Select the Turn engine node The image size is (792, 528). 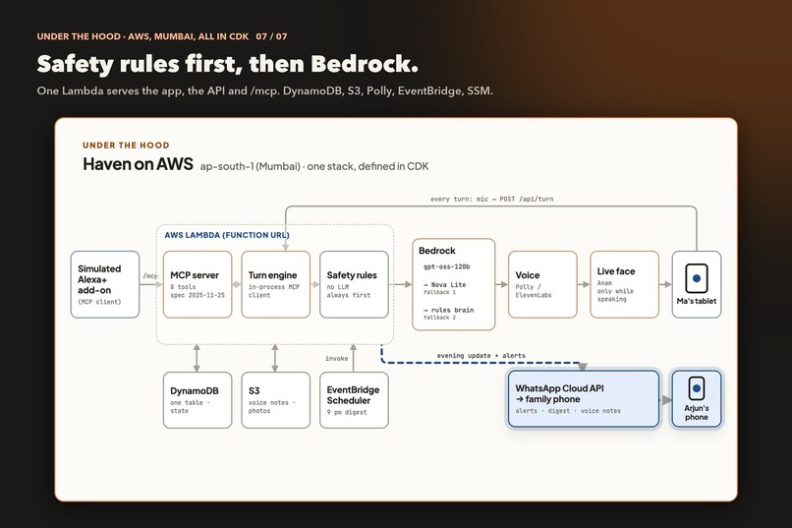tap(276, 284)
